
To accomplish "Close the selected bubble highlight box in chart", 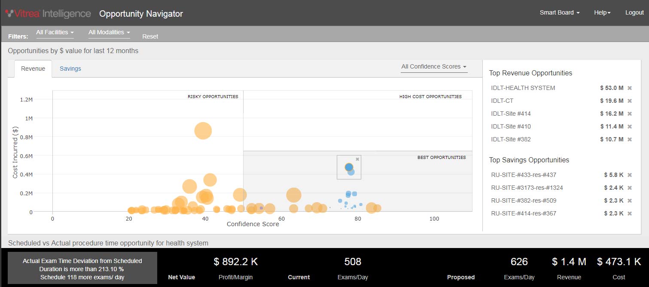I will coord(357,159).
